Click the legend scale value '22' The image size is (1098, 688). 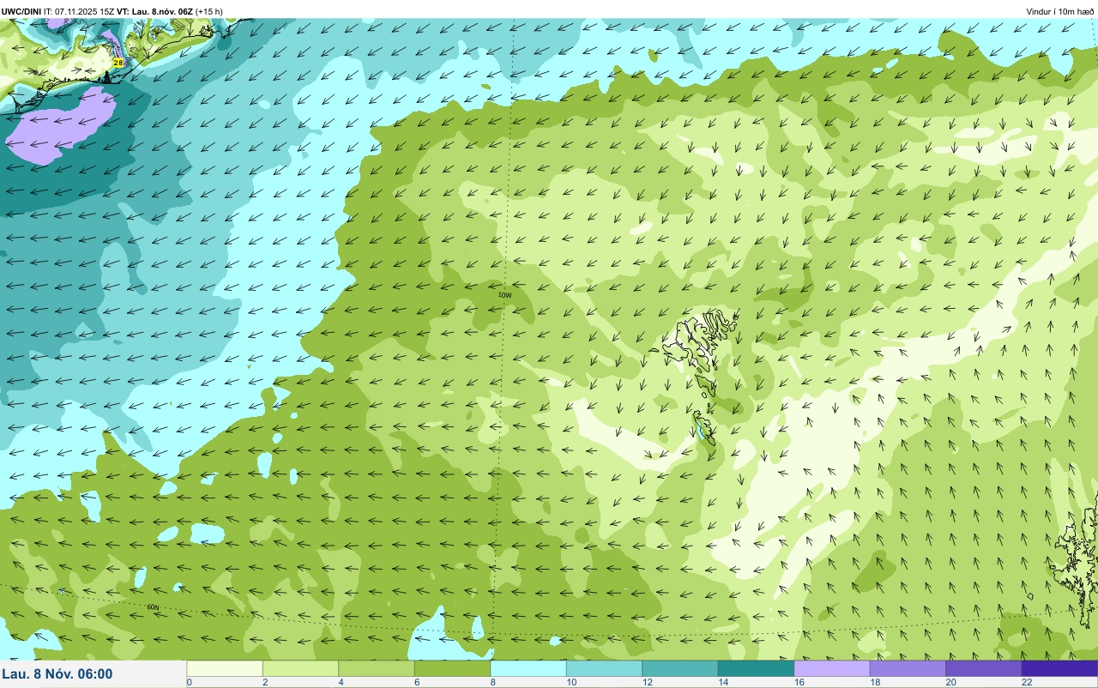(x=1026, y=682)
